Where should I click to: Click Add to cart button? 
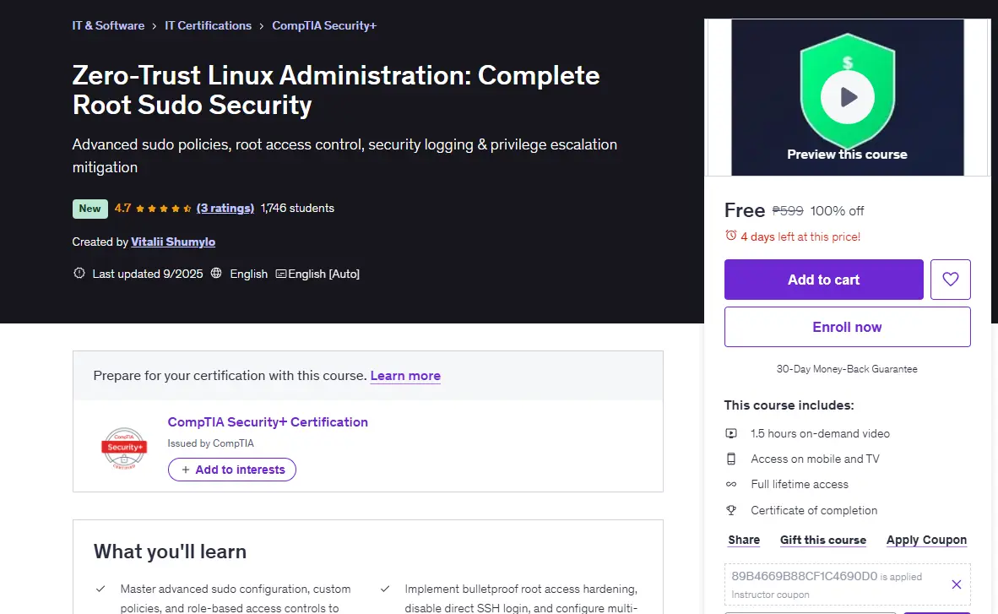coord(823,279)
